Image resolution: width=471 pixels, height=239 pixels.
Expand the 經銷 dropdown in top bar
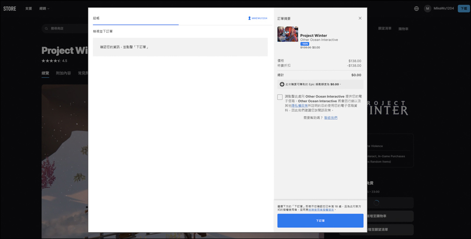[44, 8]
